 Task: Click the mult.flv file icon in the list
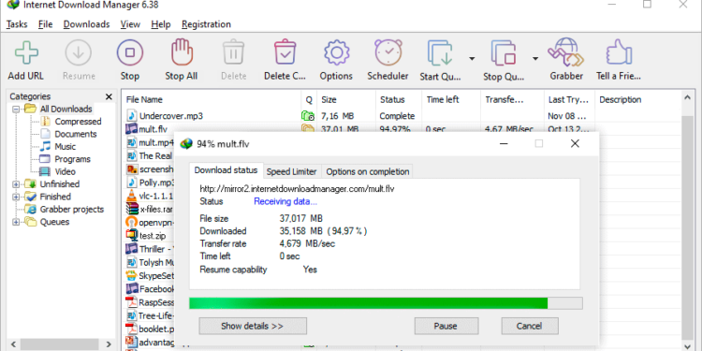coord(132,129)
